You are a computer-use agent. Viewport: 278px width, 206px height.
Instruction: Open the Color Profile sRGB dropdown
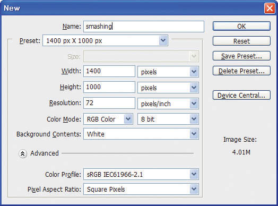141,174
